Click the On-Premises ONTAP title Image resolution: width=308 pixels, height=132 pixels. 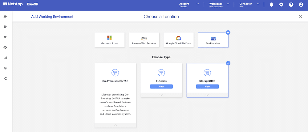[x=115, y=81]
